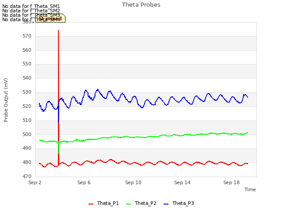This screenshot has height=212, width=283.
Task: Click the 530 y-axis label
Action: (27, 92)
